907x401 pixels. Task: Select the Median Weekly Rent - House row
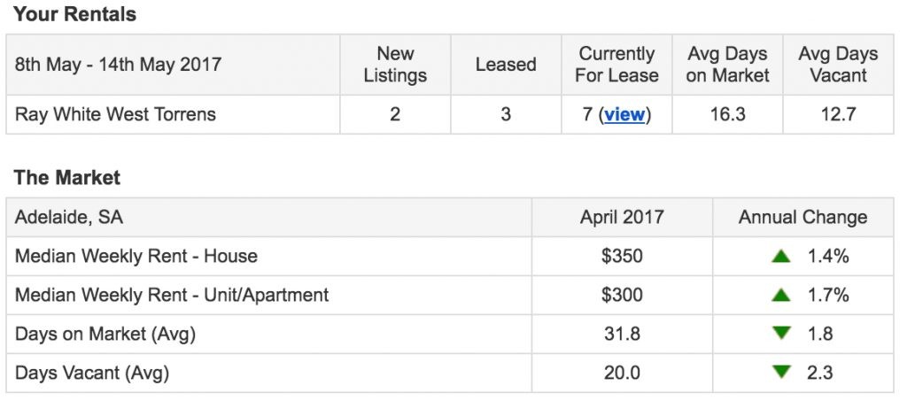coord(450,256)
